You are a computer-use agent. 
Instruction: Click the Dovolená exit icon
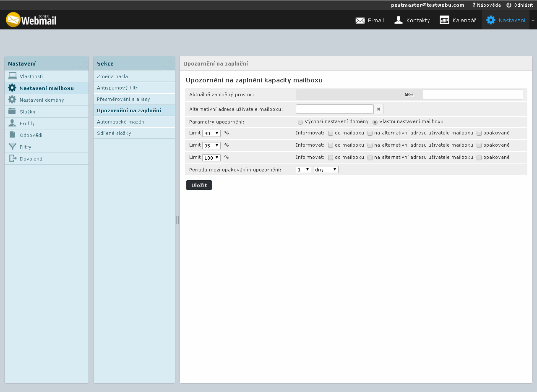[x=12, y=158]
